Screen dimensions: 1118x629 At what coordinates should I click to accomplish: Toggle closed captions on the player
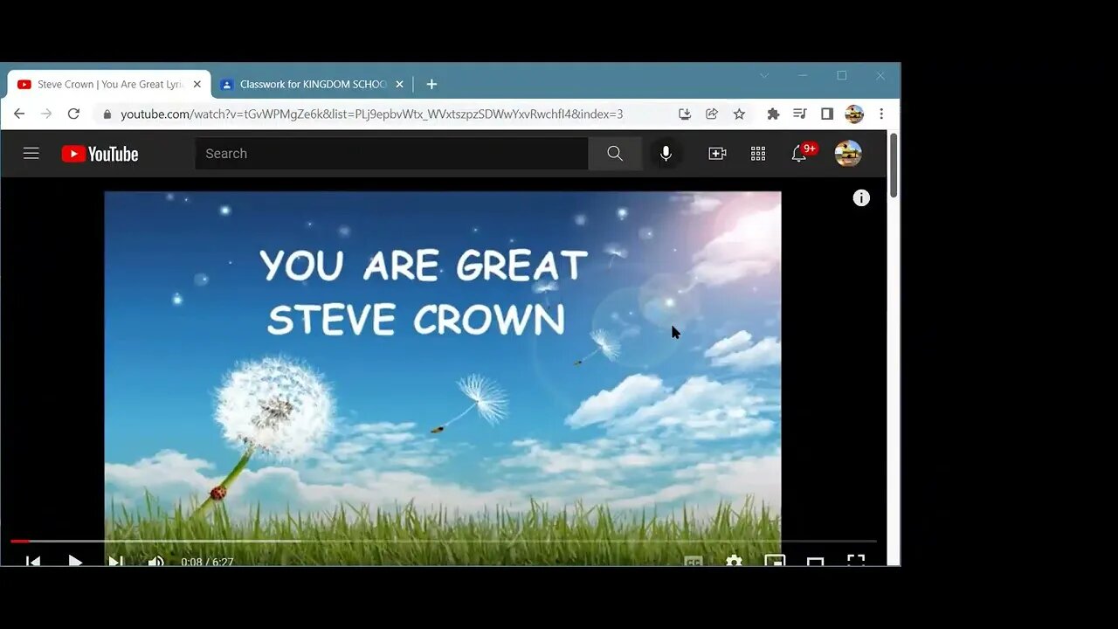(x=694, y=561)
